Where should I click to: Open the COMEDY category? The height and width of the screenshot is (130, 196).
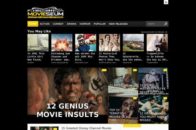[58, 24]
